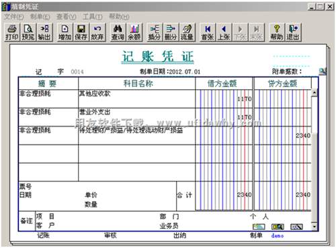The height and width of the screenshot is (248, 336).
Task: Open the 查看 menu
Action: [x=67, y=17]
